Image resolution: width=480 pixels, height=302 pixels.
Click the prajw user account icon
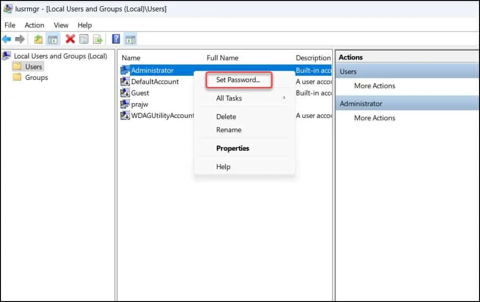(125, 104)
